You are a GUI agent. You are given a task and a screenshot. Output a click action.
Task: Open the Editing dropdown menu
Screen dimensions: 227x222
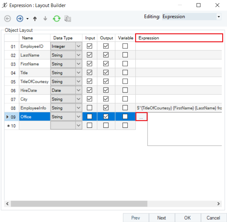pyautogui.click(x=219, y=17)
